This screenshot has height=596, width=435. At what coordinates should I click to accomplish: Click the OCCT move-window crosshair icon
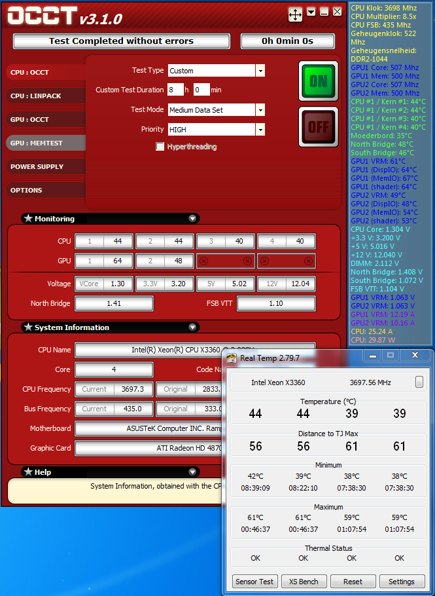click(x=295, y=14)
